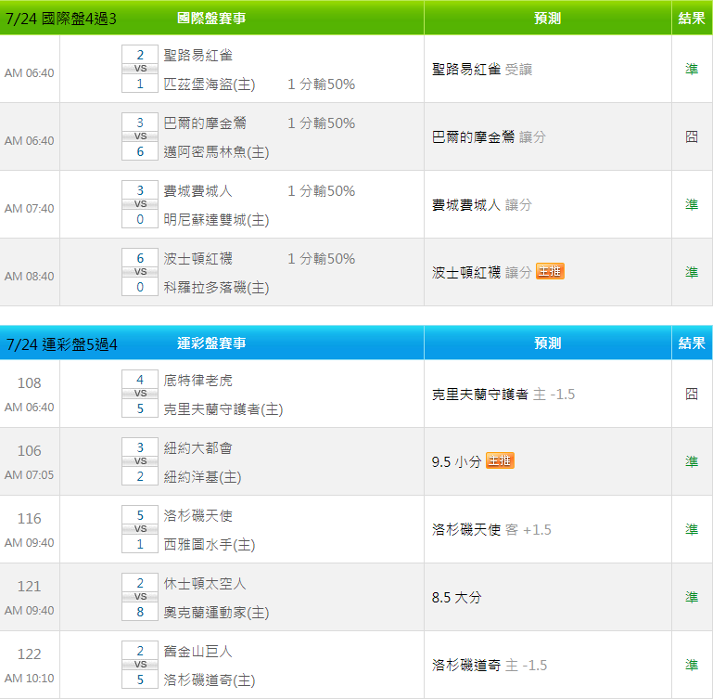Click the VS badge for 休士頓太空人 match
Viewport: 713px width, 699px height.
(x=140, y=597)
